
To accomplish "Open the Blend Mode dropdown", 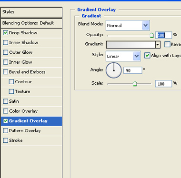I will 128,25.
